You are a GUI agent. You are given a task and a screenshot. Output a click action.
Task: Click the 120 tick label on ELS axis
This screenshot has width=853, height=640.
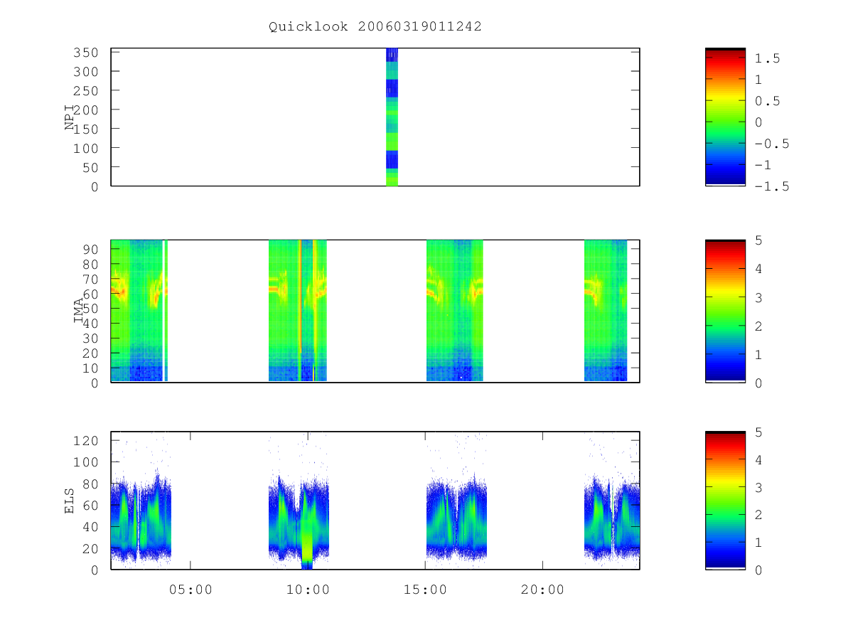tap(87, 440)
